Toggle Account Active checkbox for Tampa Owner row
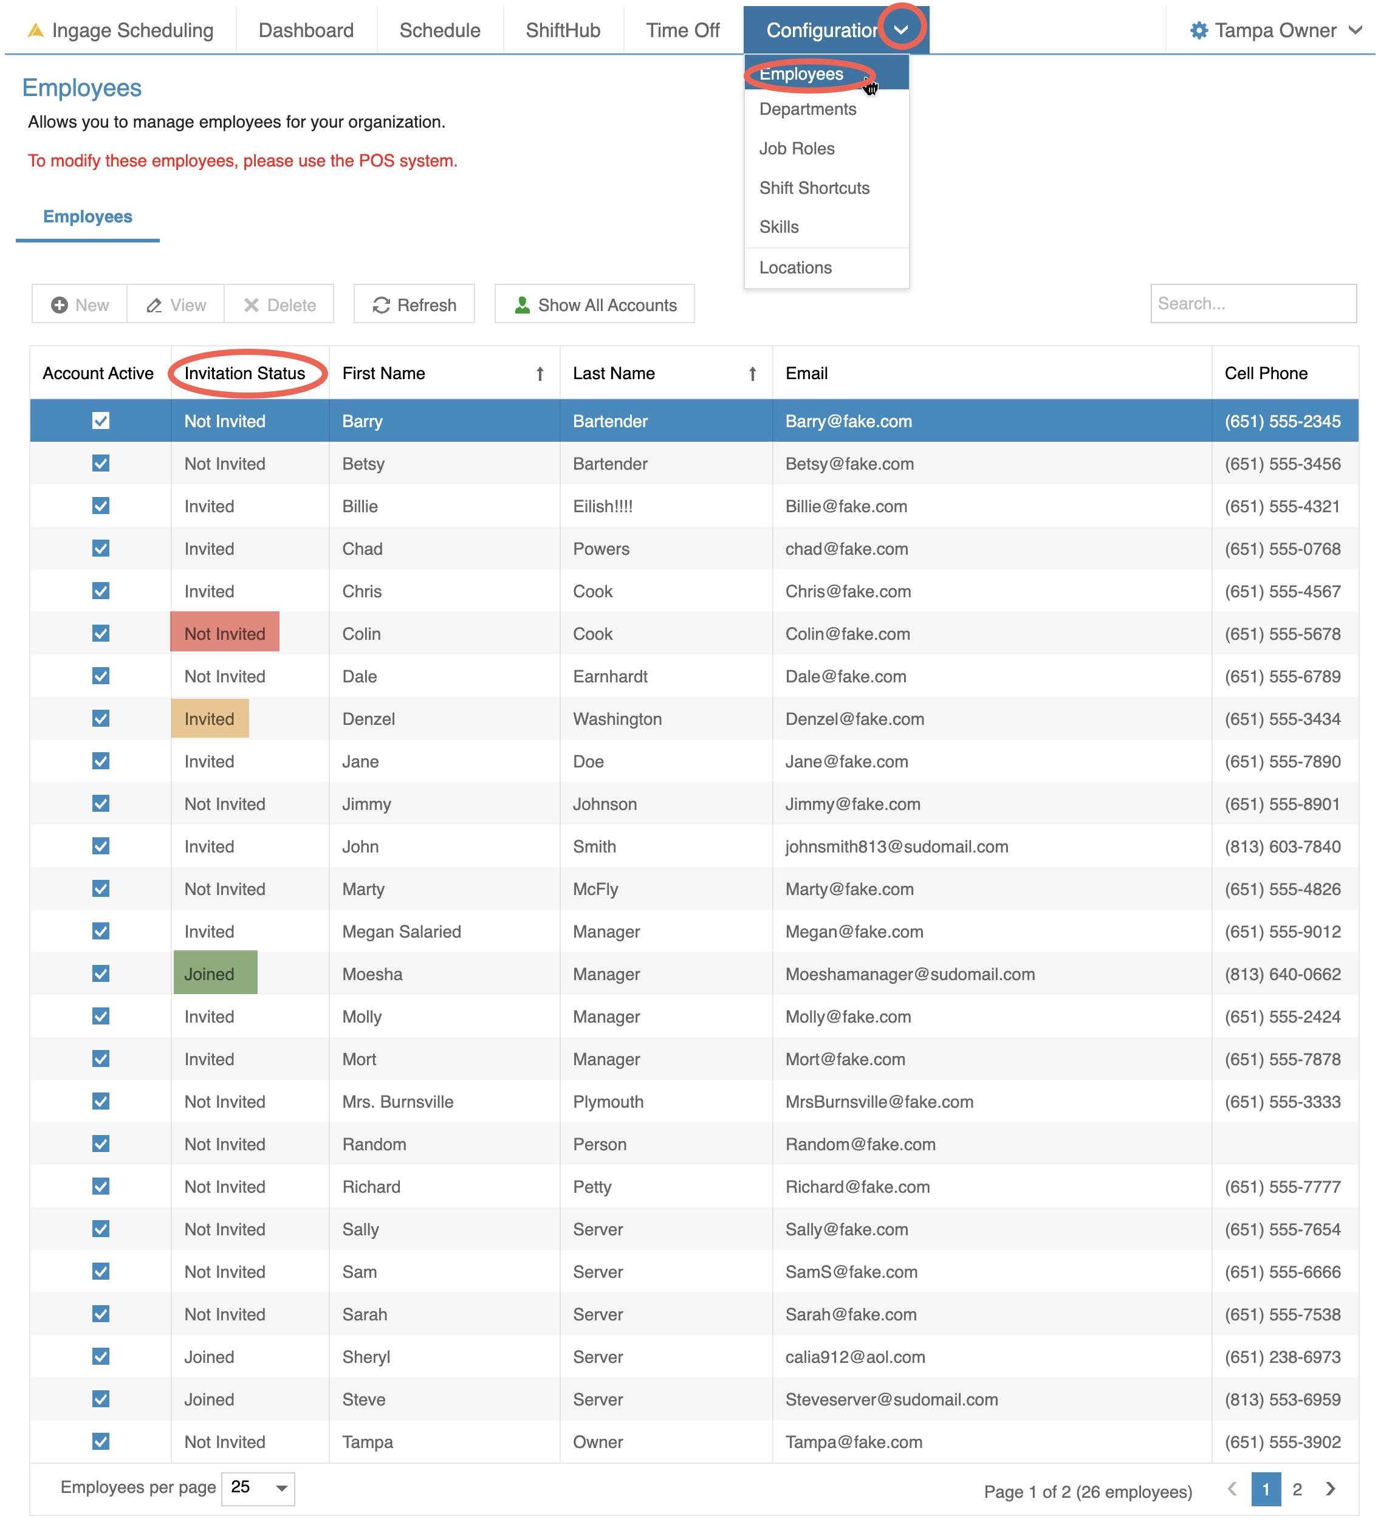Screen dimensions: 1378x1530 coord(101,1441)
